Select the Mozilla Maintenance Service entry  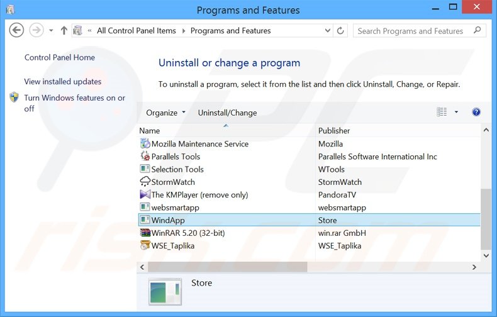tap(199, 144)
